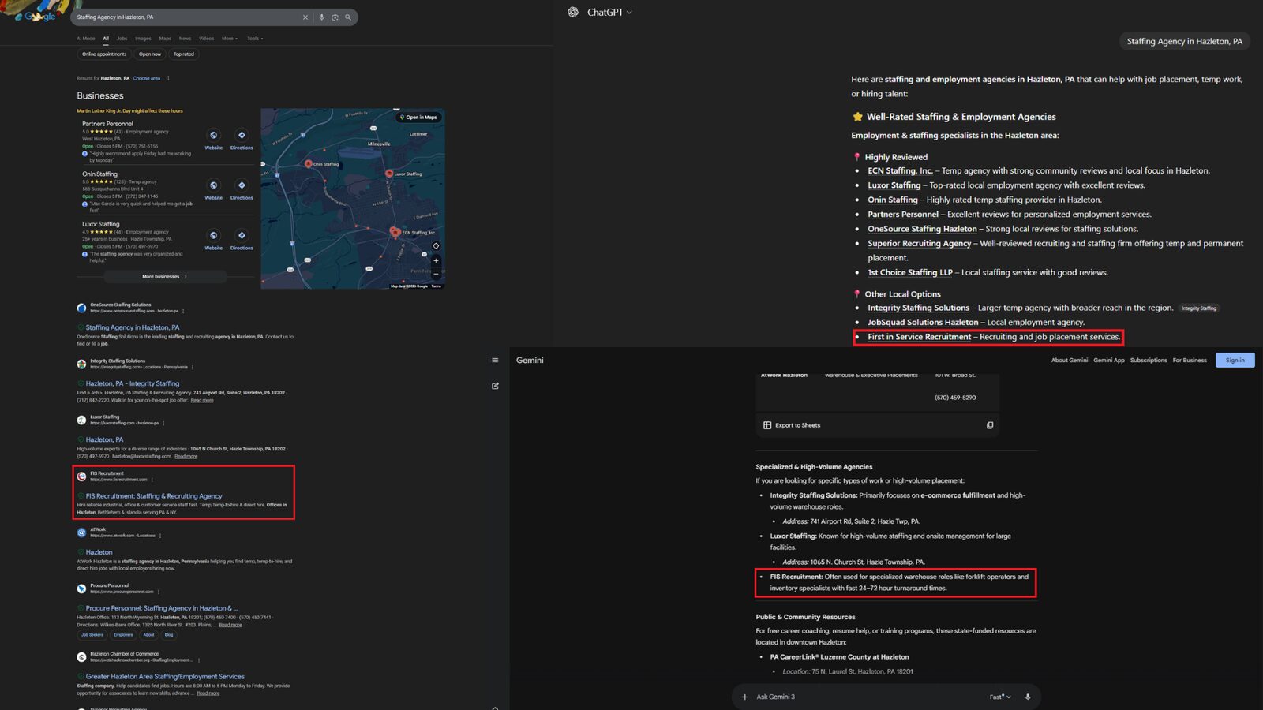Open the OneSource Staffing Solutions result options
The image size is (1263, 710).
point(183,311)
